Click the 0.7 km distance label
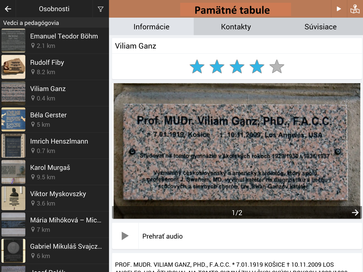 46,151
